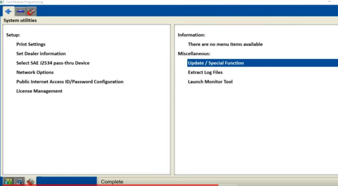Launch Monitor Tool entry
Screen dimensions: 338x186
pos(210,82)
